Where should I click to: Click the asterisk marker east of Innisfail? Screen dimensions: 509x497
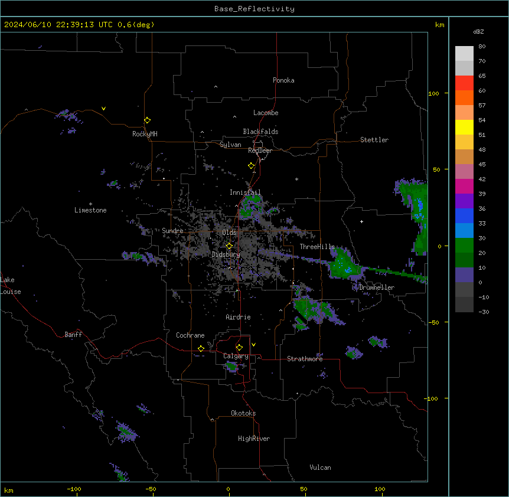[296, 179]
